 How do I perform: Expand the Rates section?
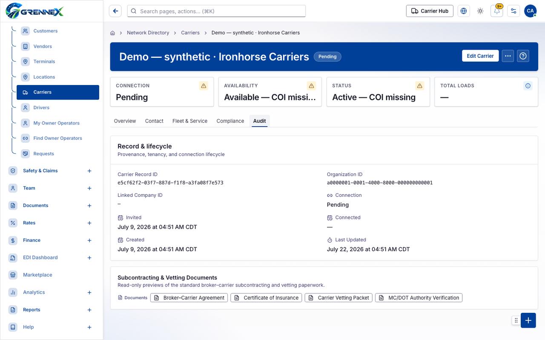click(x=89, y=223)
